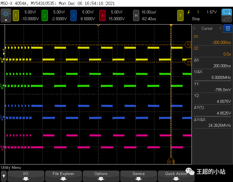The image size is (233, 182).
Task: Expand the File Explorer softkey menu
Action: point(63,176)
